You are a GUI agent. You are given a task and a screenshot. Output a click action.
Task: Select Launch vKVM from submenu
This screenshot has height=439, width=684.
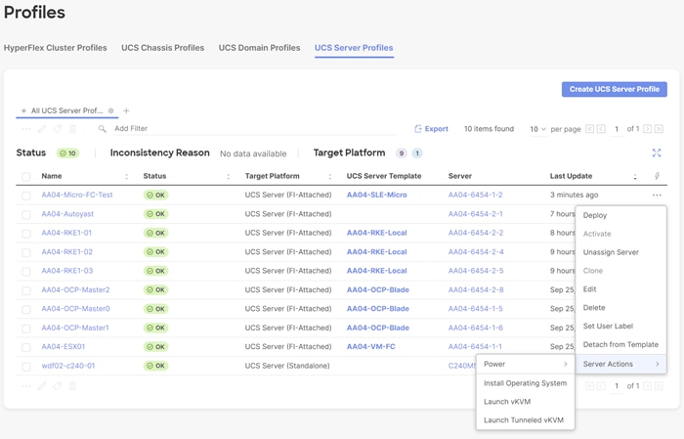pyautogui.click(x=526, y=402)
